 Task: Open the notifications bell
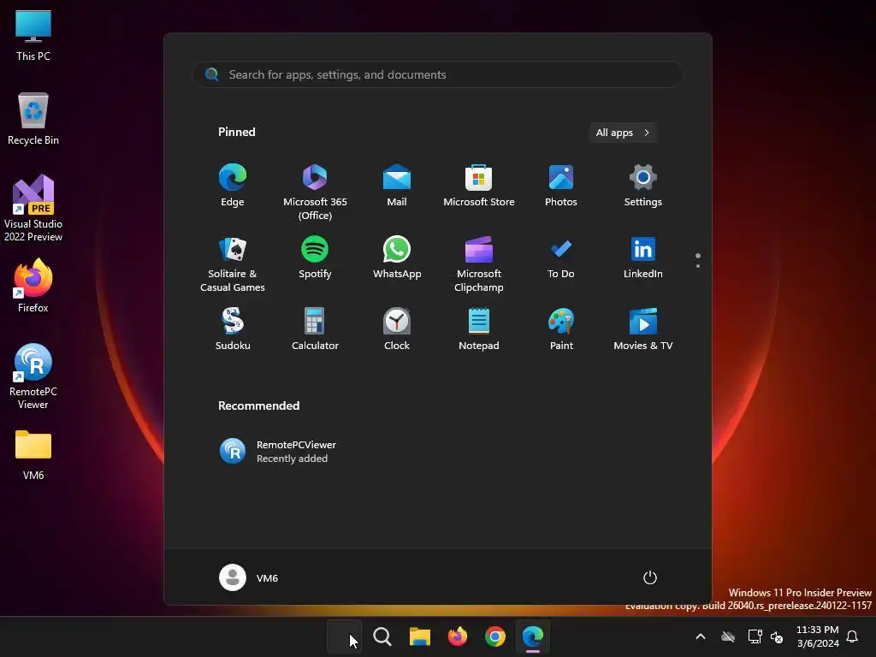coord(852,636)
